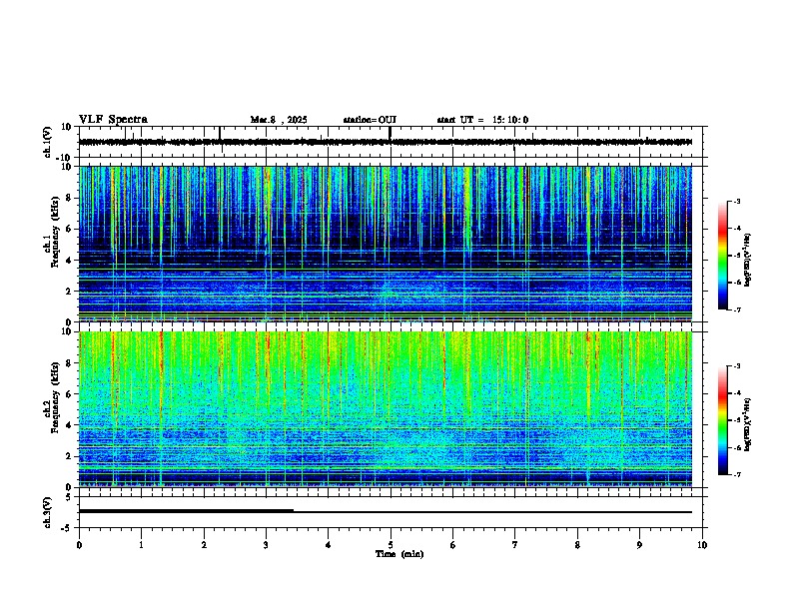This screenshot has height=611, width=791.
Task: Click the ch.1 color bar legend title
Action: click(x=748, y=261)
